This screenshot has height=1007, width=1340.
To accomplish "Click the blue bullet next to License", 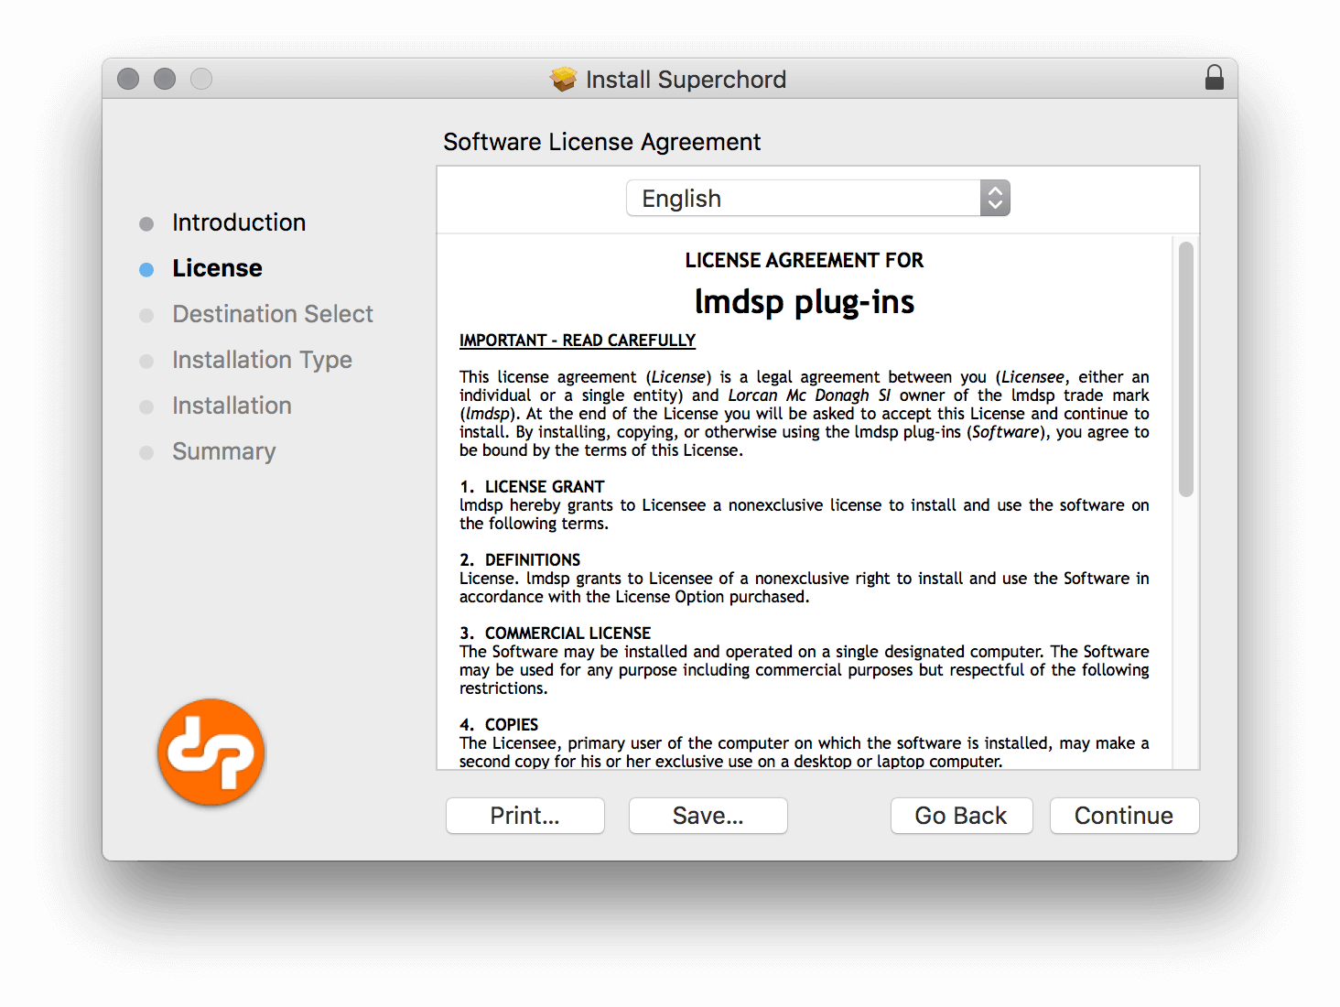I will (x=146, y=270).
